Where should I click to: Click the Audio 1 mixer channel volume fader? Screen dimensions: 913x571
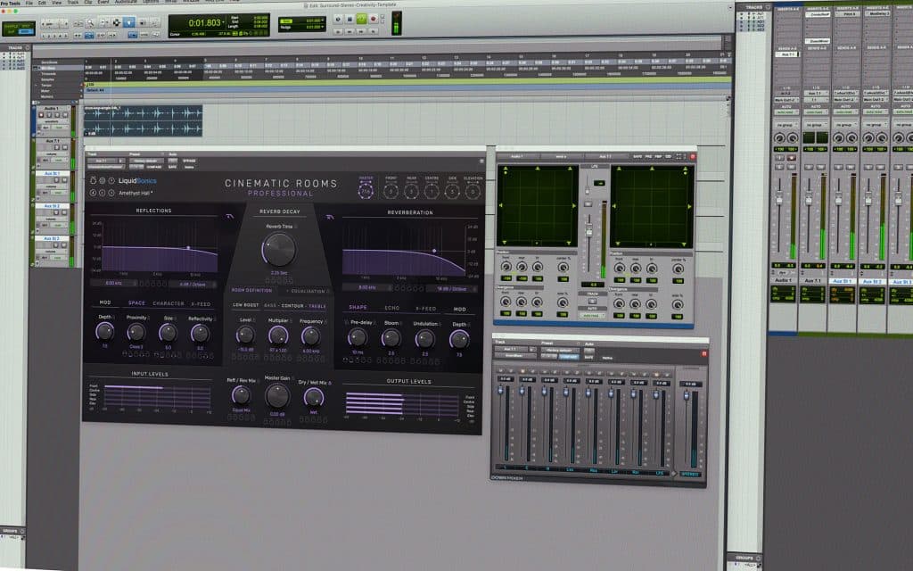778,199
